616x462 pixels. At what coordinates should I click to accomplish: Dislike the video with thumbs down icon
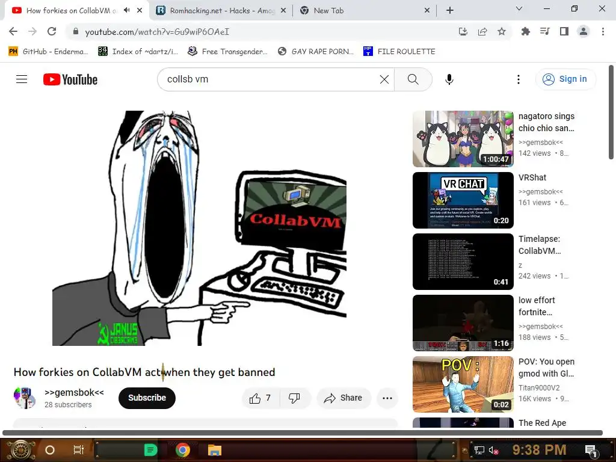pos(294,398)
